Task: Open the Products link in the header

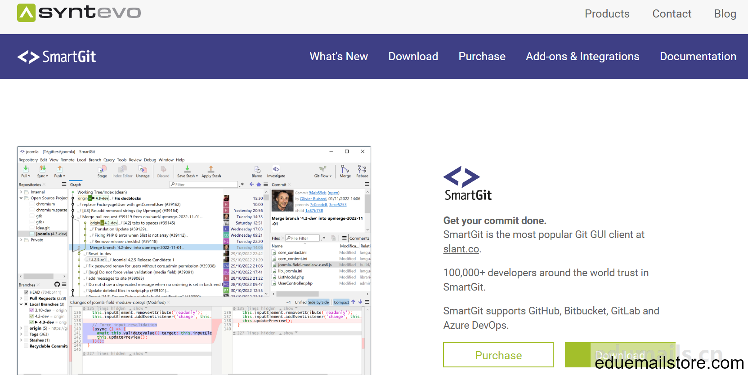Action: (x=607, y=14)
